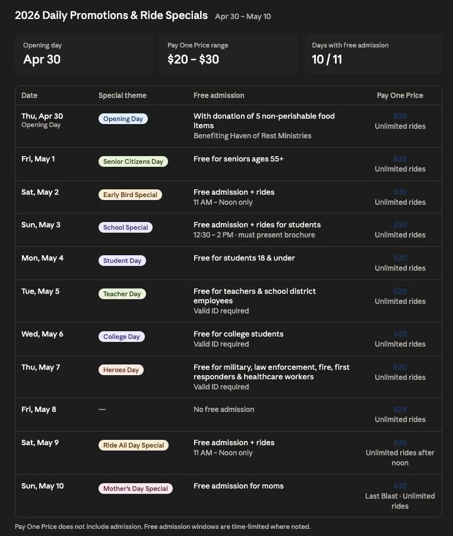453x536 pixels.
Task: Click the $20 price for Thu, Apr 30
Action: click(400, 116)
